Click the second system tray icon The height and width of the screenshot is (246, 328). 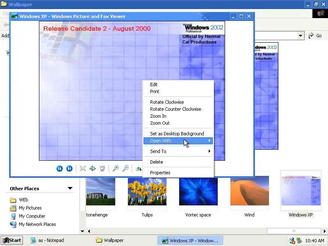(x=299, y=241)
